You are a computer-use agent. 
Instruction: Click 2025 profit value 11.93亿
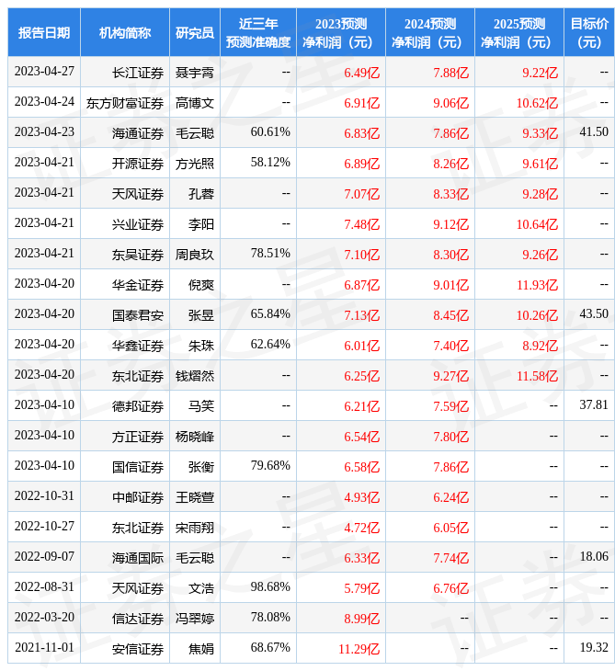(x=537, y=285)
